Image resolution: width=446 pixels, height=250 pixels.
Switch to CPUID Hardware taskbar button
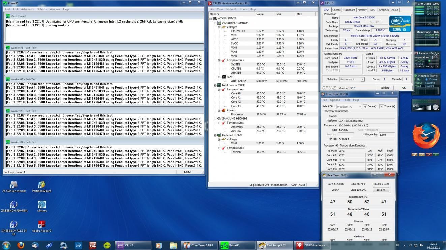312,245
